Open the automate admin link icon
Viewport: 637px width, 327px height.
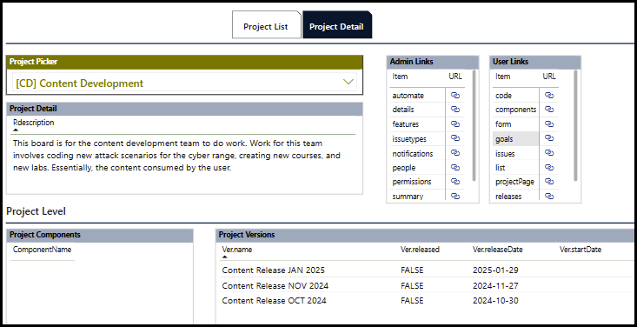tap(455, 96)
